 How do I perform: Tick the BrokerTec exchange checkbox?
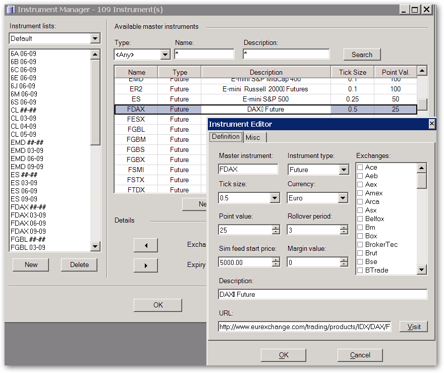coord(360,245)
